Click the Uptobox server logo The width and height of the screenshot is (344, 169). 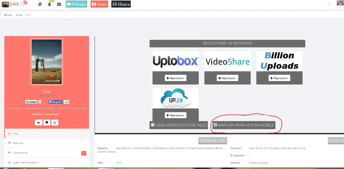point(176,61)
